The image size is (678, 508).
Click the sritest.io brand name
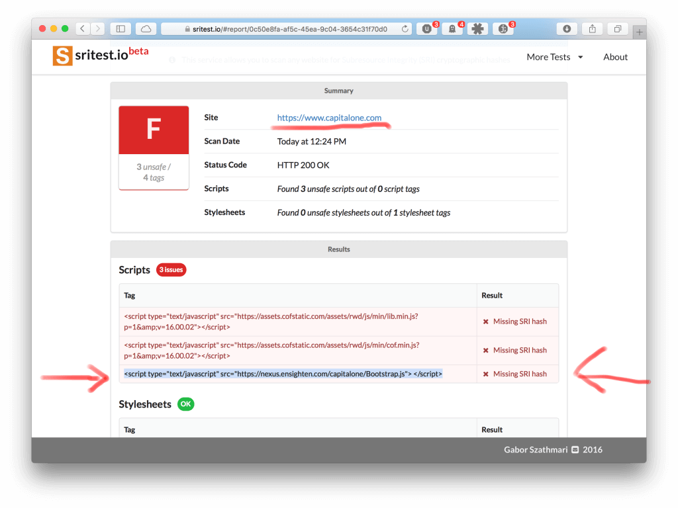101,56
